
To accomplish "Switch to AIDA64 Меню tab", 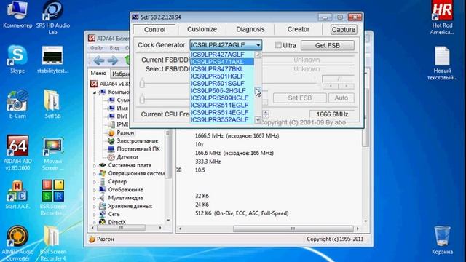I will pyautogui.click(x=98, y=73).
